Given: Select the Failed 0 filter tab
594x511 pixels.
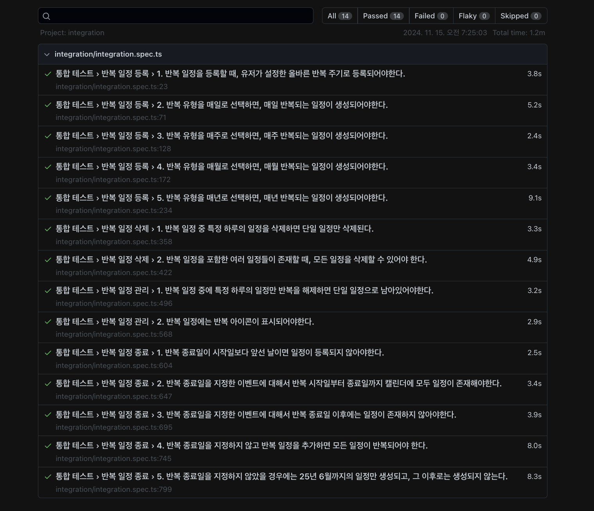Looking at the screenshot, I should point(431,16).
